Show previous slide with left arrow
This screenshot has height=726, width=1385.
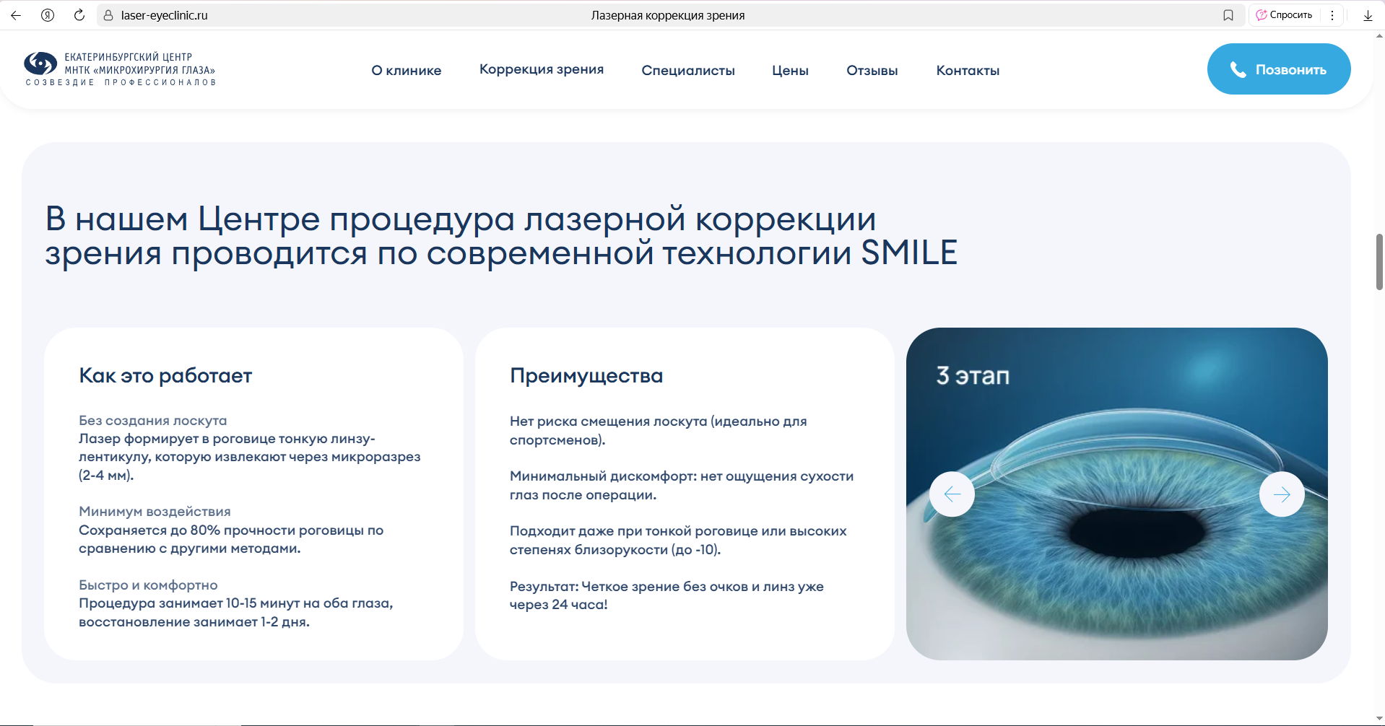pos(952,494)
